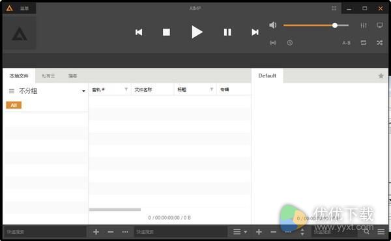The image size is (391, 241).
Task: Click the playlist search magnifier icon
Action: pos(366,232)
